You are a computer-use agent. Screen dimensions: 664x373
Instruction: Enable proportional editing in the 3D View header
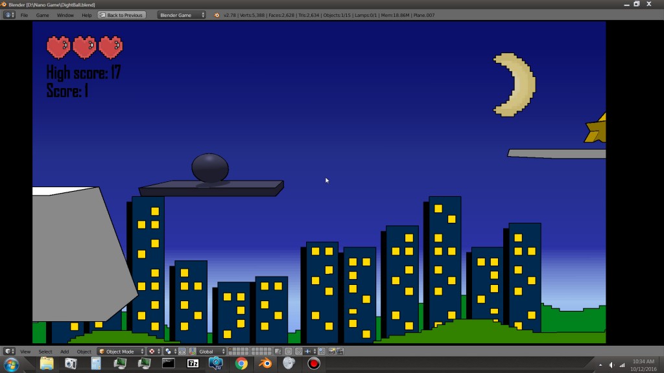click(288, 352)
